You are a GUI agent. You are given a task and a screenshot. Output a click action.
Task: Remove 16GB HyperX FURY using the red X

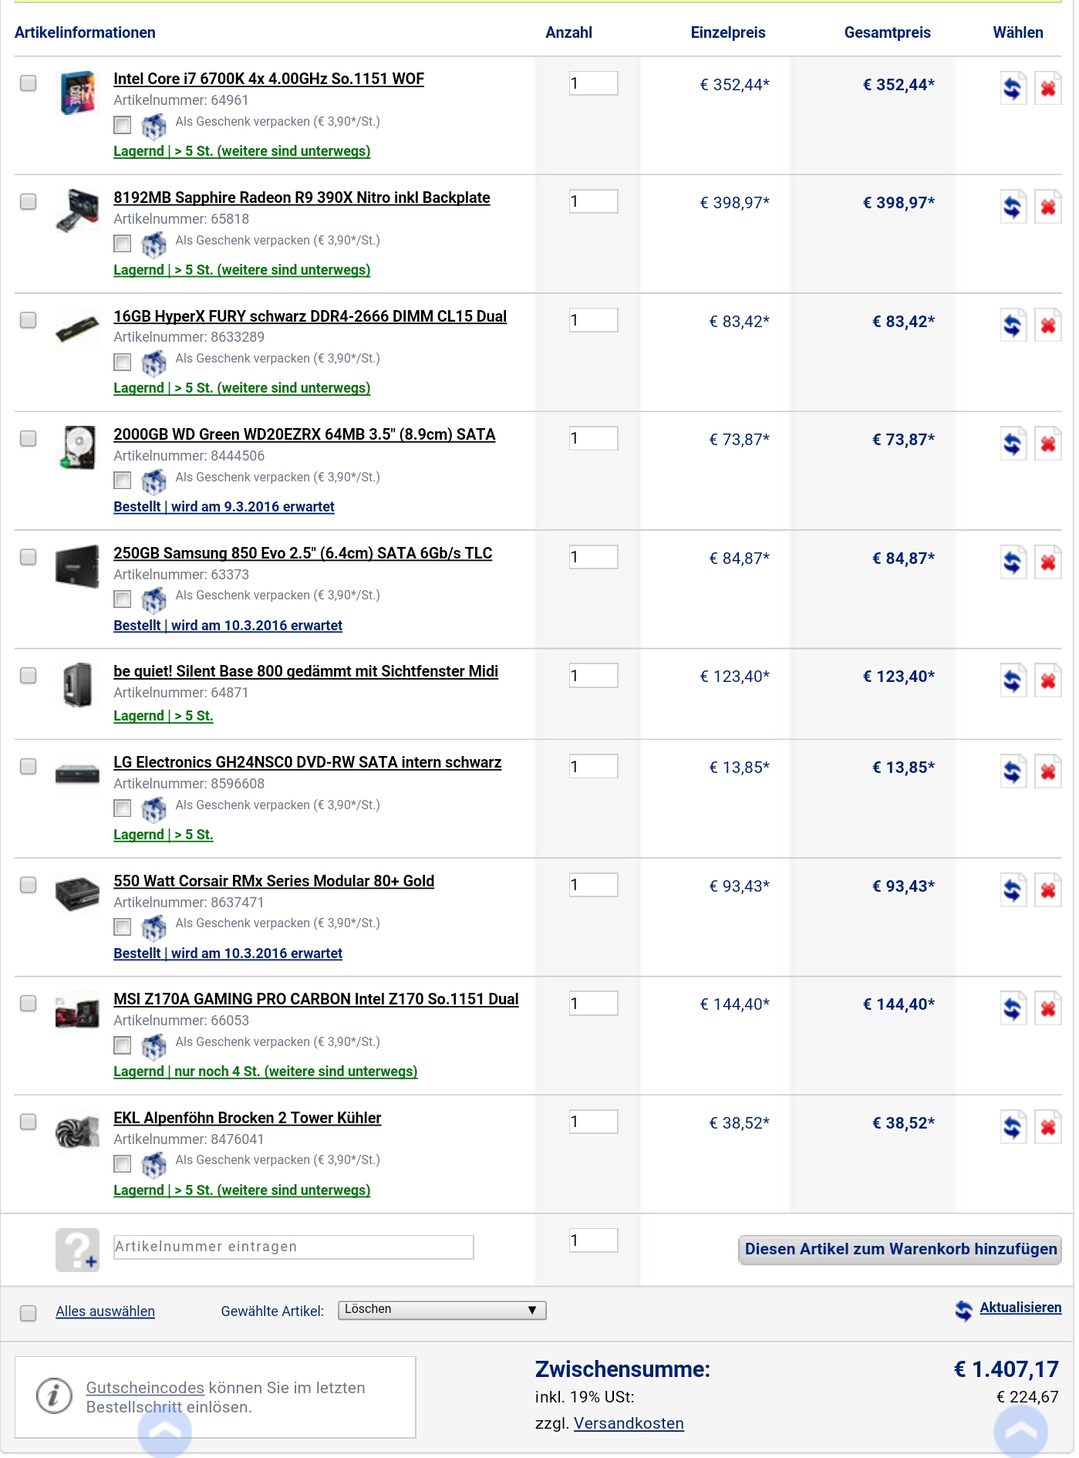pos(1047,325)
